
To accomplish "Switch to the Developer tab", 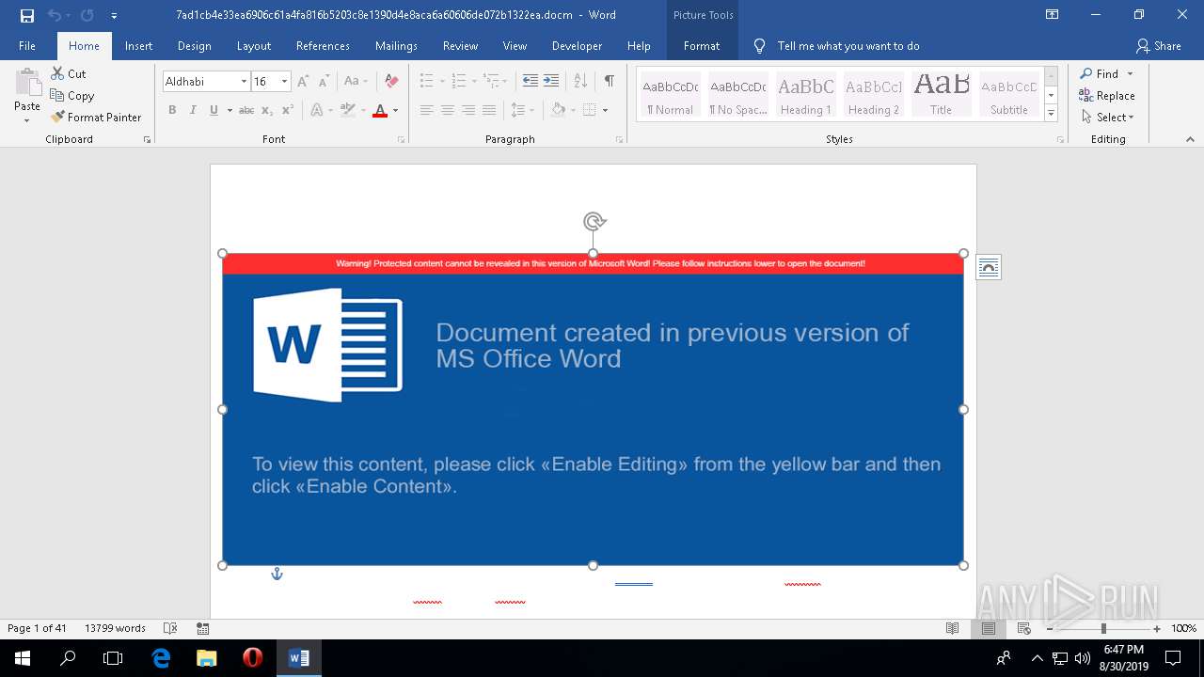I will [x=577, y=45].
